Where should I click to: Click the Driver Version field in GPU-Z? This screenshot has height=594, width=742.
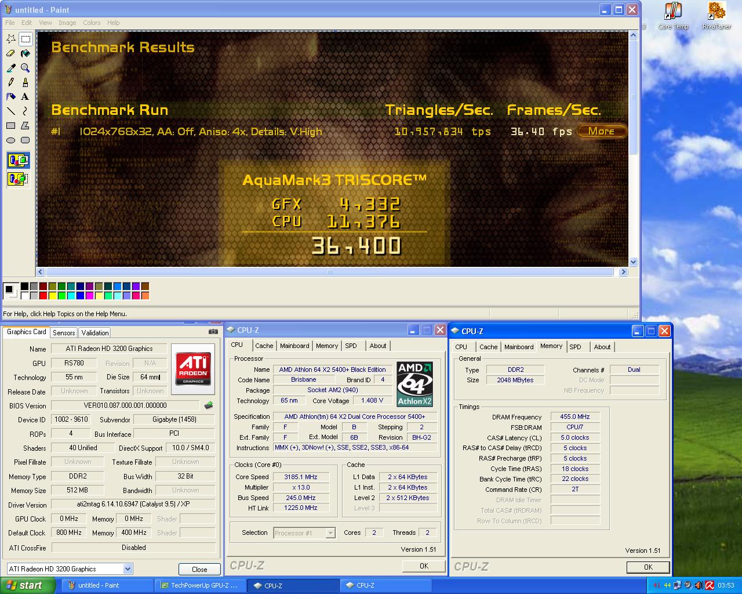coord(133,505)
